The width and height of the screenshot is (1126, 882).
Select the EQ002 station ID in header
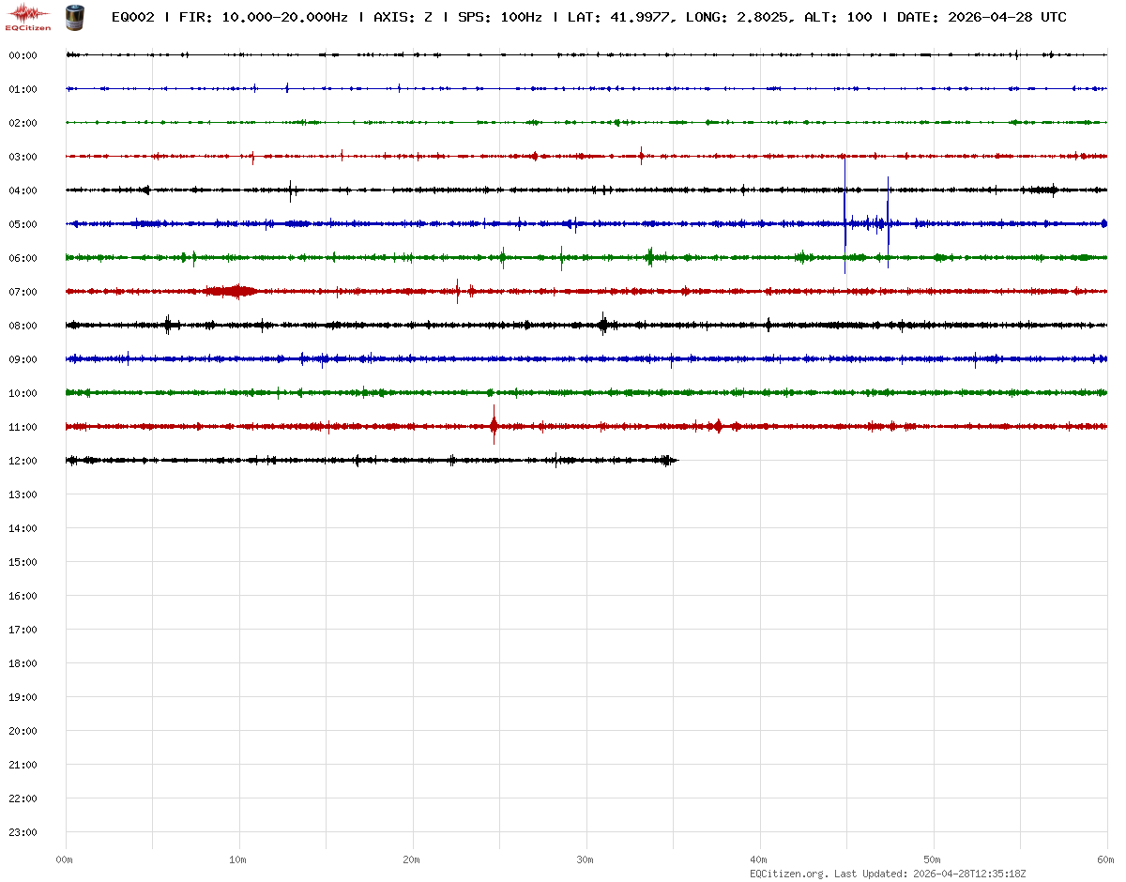point(132,17)
